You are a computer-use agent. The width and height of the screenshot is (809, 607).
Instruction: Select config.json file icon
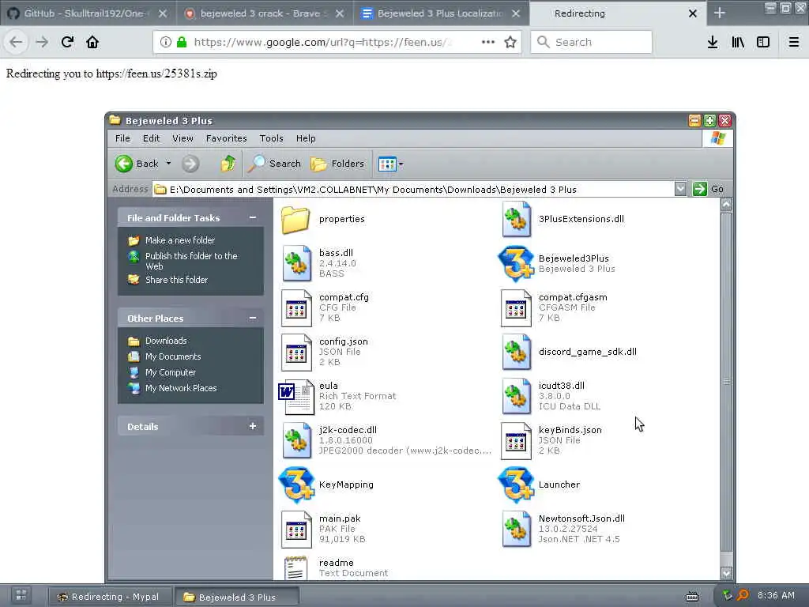click(296, 353)
